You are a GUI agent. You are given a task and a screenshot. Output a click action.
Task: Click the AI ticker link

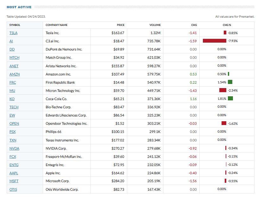[x=11, y=41]
